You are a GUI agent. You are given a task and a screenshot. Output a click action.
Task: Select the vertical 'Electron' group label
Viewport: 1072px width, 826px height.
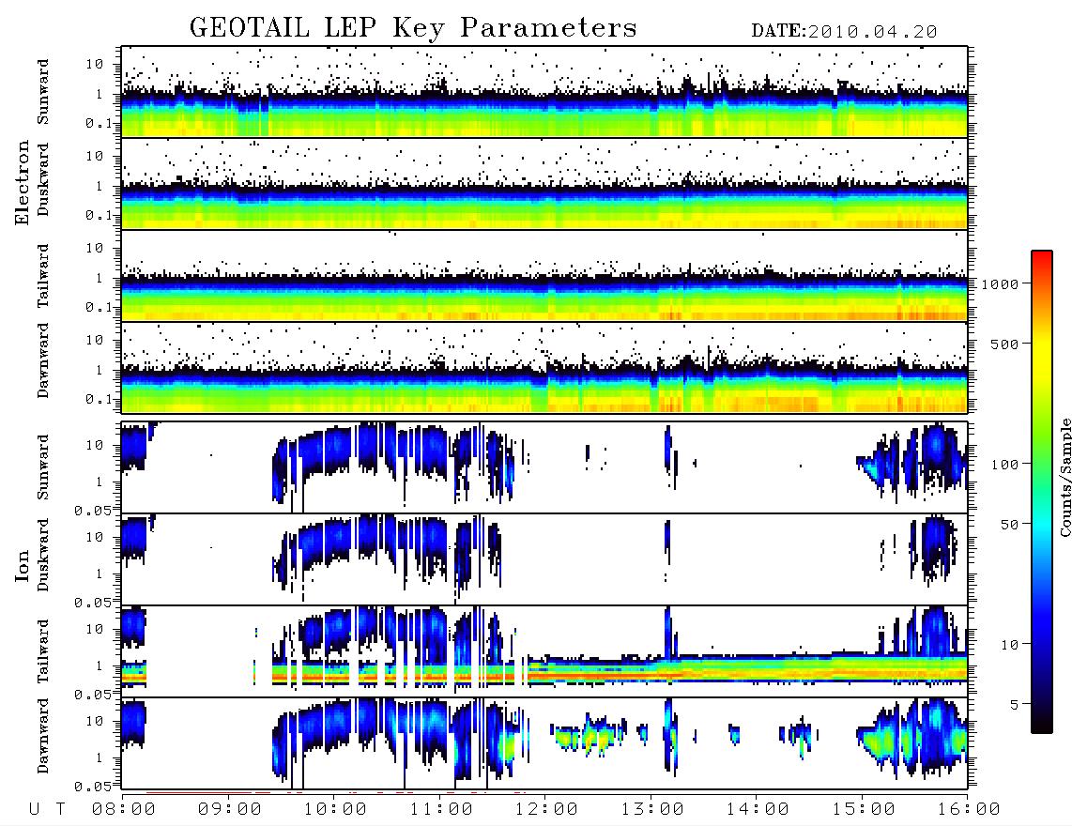point(23,182)
